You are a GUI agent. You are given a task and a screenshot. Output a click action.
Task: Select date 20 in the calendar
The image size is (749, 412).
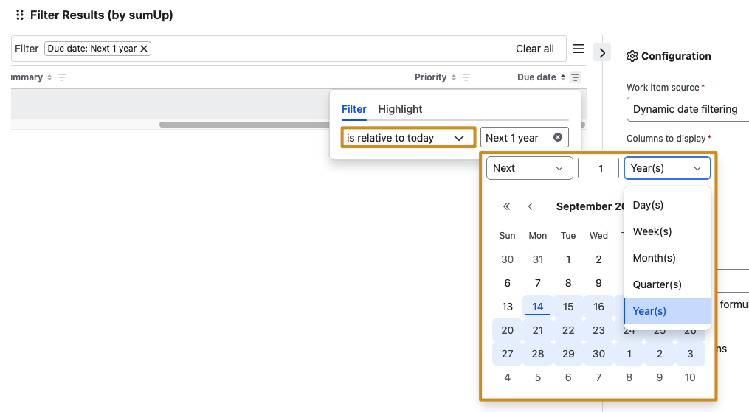507,330
